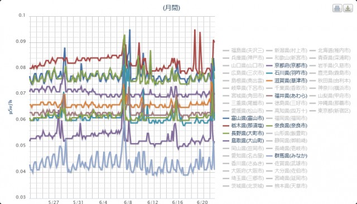The height and width of the screenshot is (204, 357).
Task: Show the 三重県(尾鷲市) series
Action: [x=244, y=103]
